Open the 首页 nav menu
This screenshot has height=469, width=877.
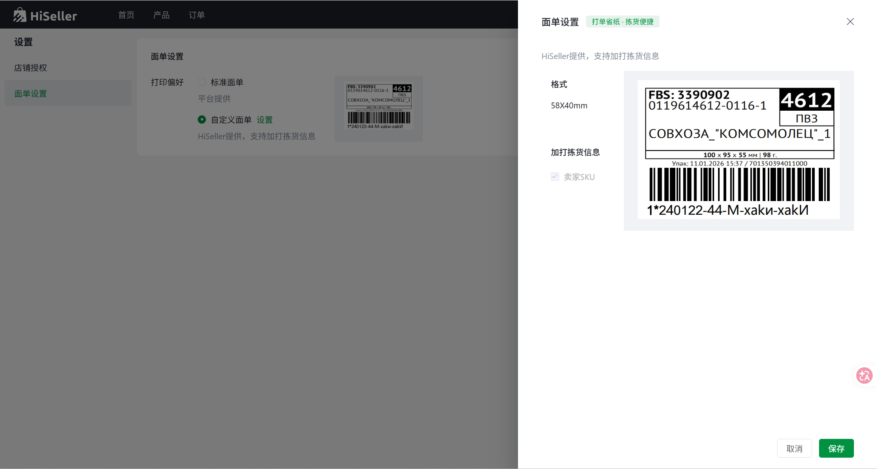pyautogui.click(x=126, y=15)
